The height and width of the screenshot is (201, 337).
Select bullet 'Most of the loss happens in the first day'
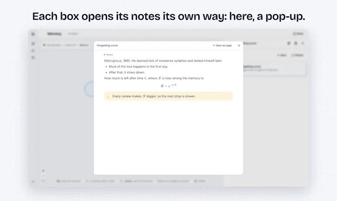pyautogui.click(x=139, y=67)
